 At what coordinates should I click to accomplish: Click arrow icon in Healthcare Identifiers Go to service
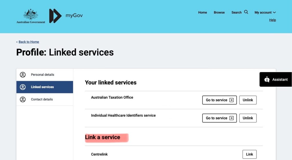232,118
